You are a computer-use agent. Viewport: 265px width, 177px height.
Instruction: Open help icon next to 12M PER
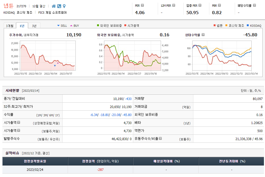click(174, 5)
